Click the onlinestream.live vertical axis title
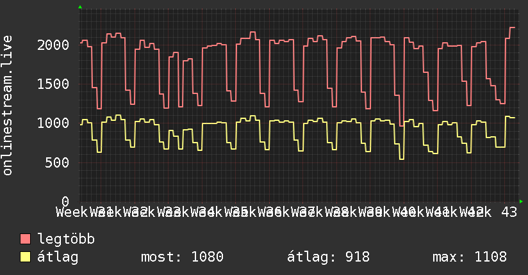Image resolution: width=528 pixels, height=275 pixels. click(x=8, y=106)
